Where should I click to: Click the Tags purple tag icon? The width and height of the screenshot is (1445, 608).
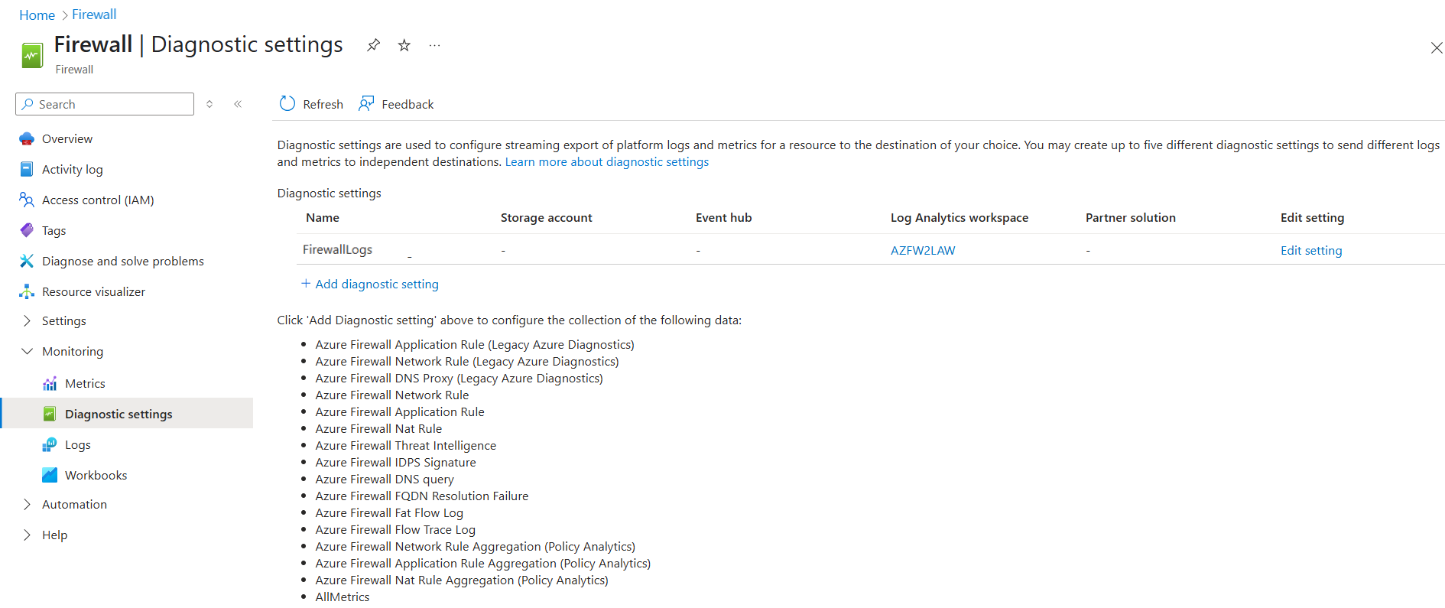27,230
